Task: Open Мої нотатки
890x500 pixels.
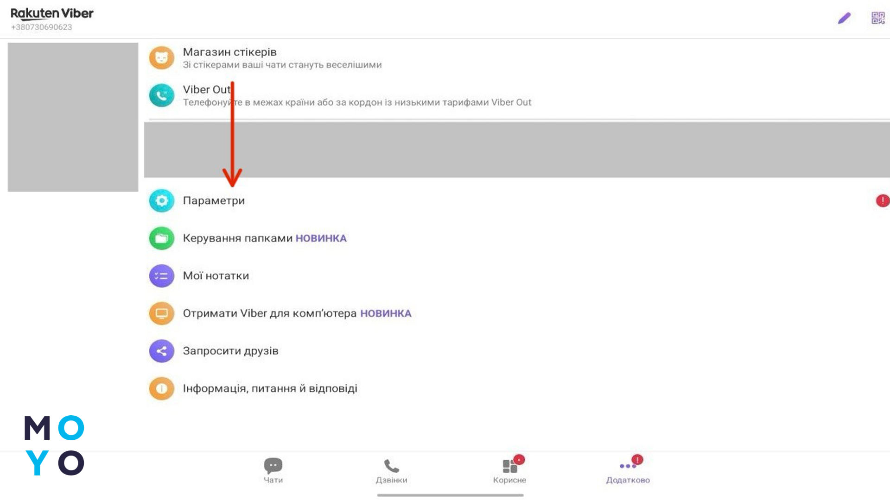Action: pyautogui.click(x=517, y=276)
